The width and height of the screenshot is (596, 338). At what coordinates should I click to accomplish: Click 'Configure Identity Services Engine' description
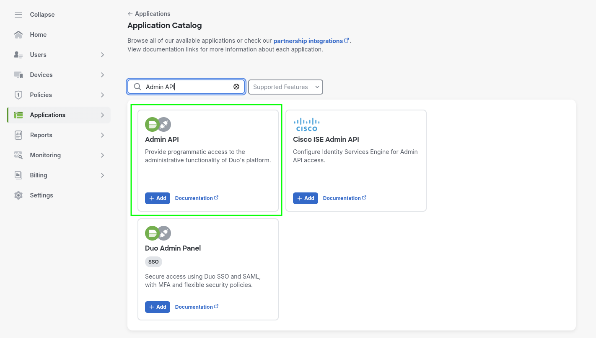pyautogui.click(x=355, y=156)
